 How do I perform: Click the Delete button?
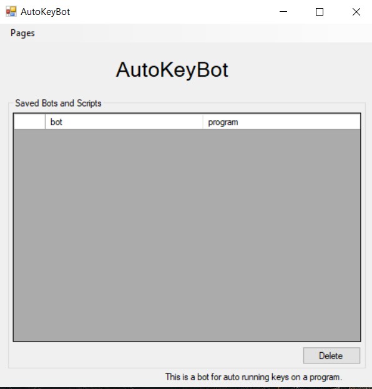(x=331, y=355)
